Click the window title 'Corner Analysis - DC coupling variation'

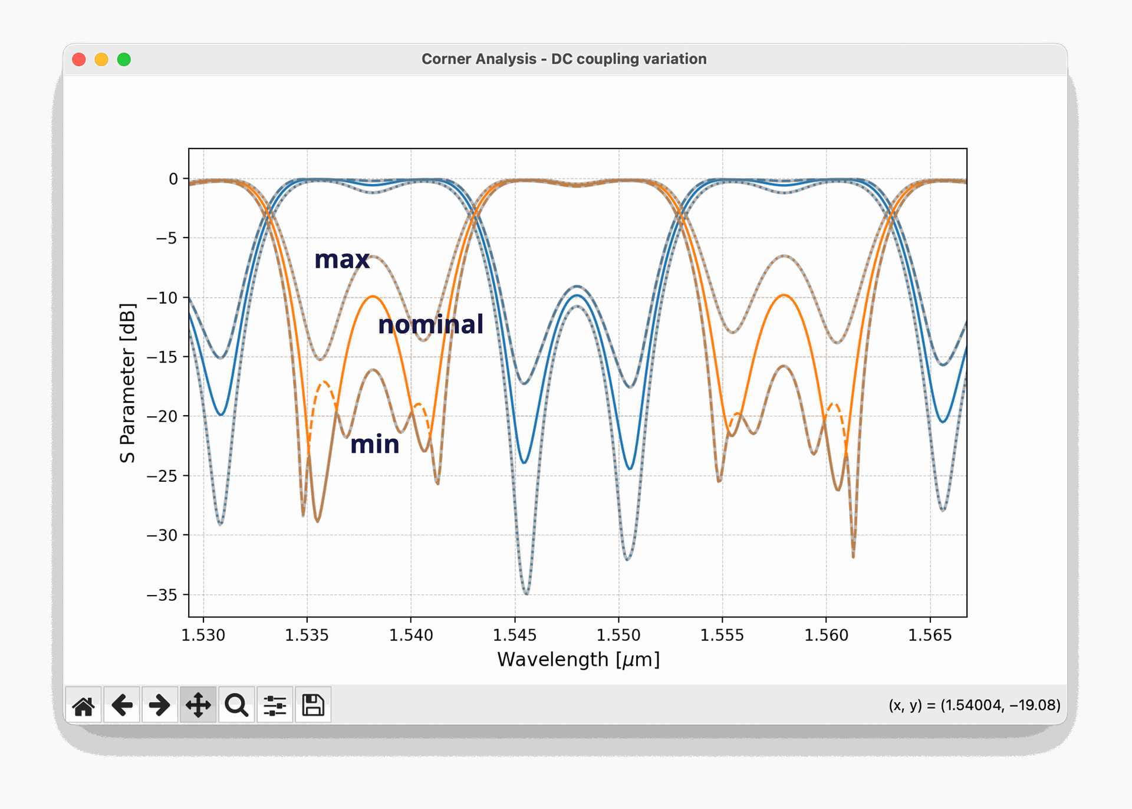point(564,59)
